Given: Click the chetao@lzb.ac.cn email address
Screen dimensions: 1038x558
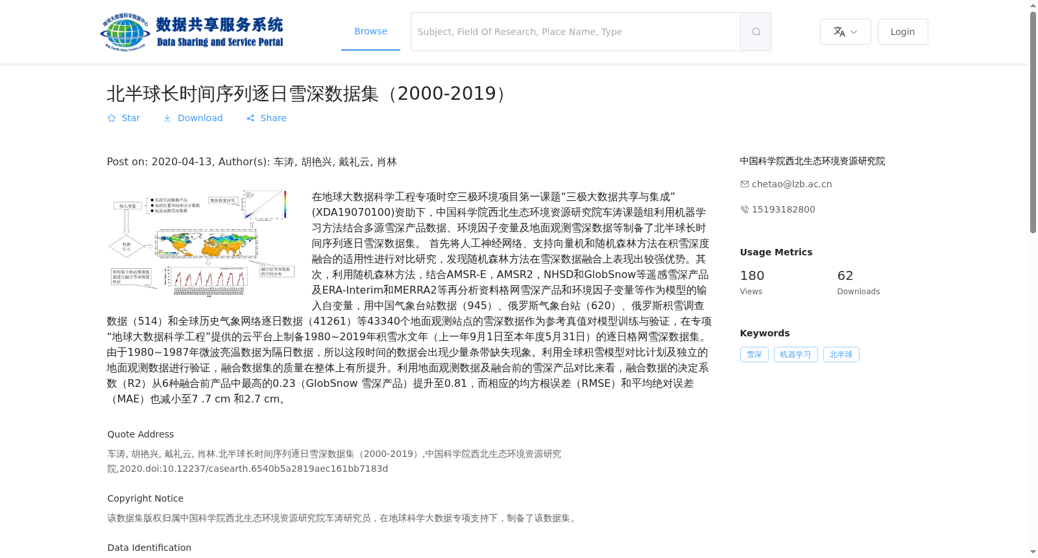Looking at the screenshot, I should click(x=791, y=184).
